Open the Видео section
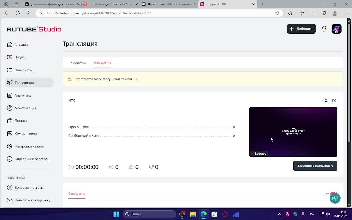Image resolution: width=352 pixels, height=220 pixels. click(x=16, y=57)
